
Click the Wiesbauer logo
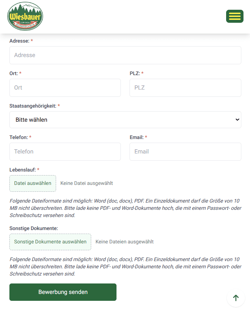[x=25, y=16]
